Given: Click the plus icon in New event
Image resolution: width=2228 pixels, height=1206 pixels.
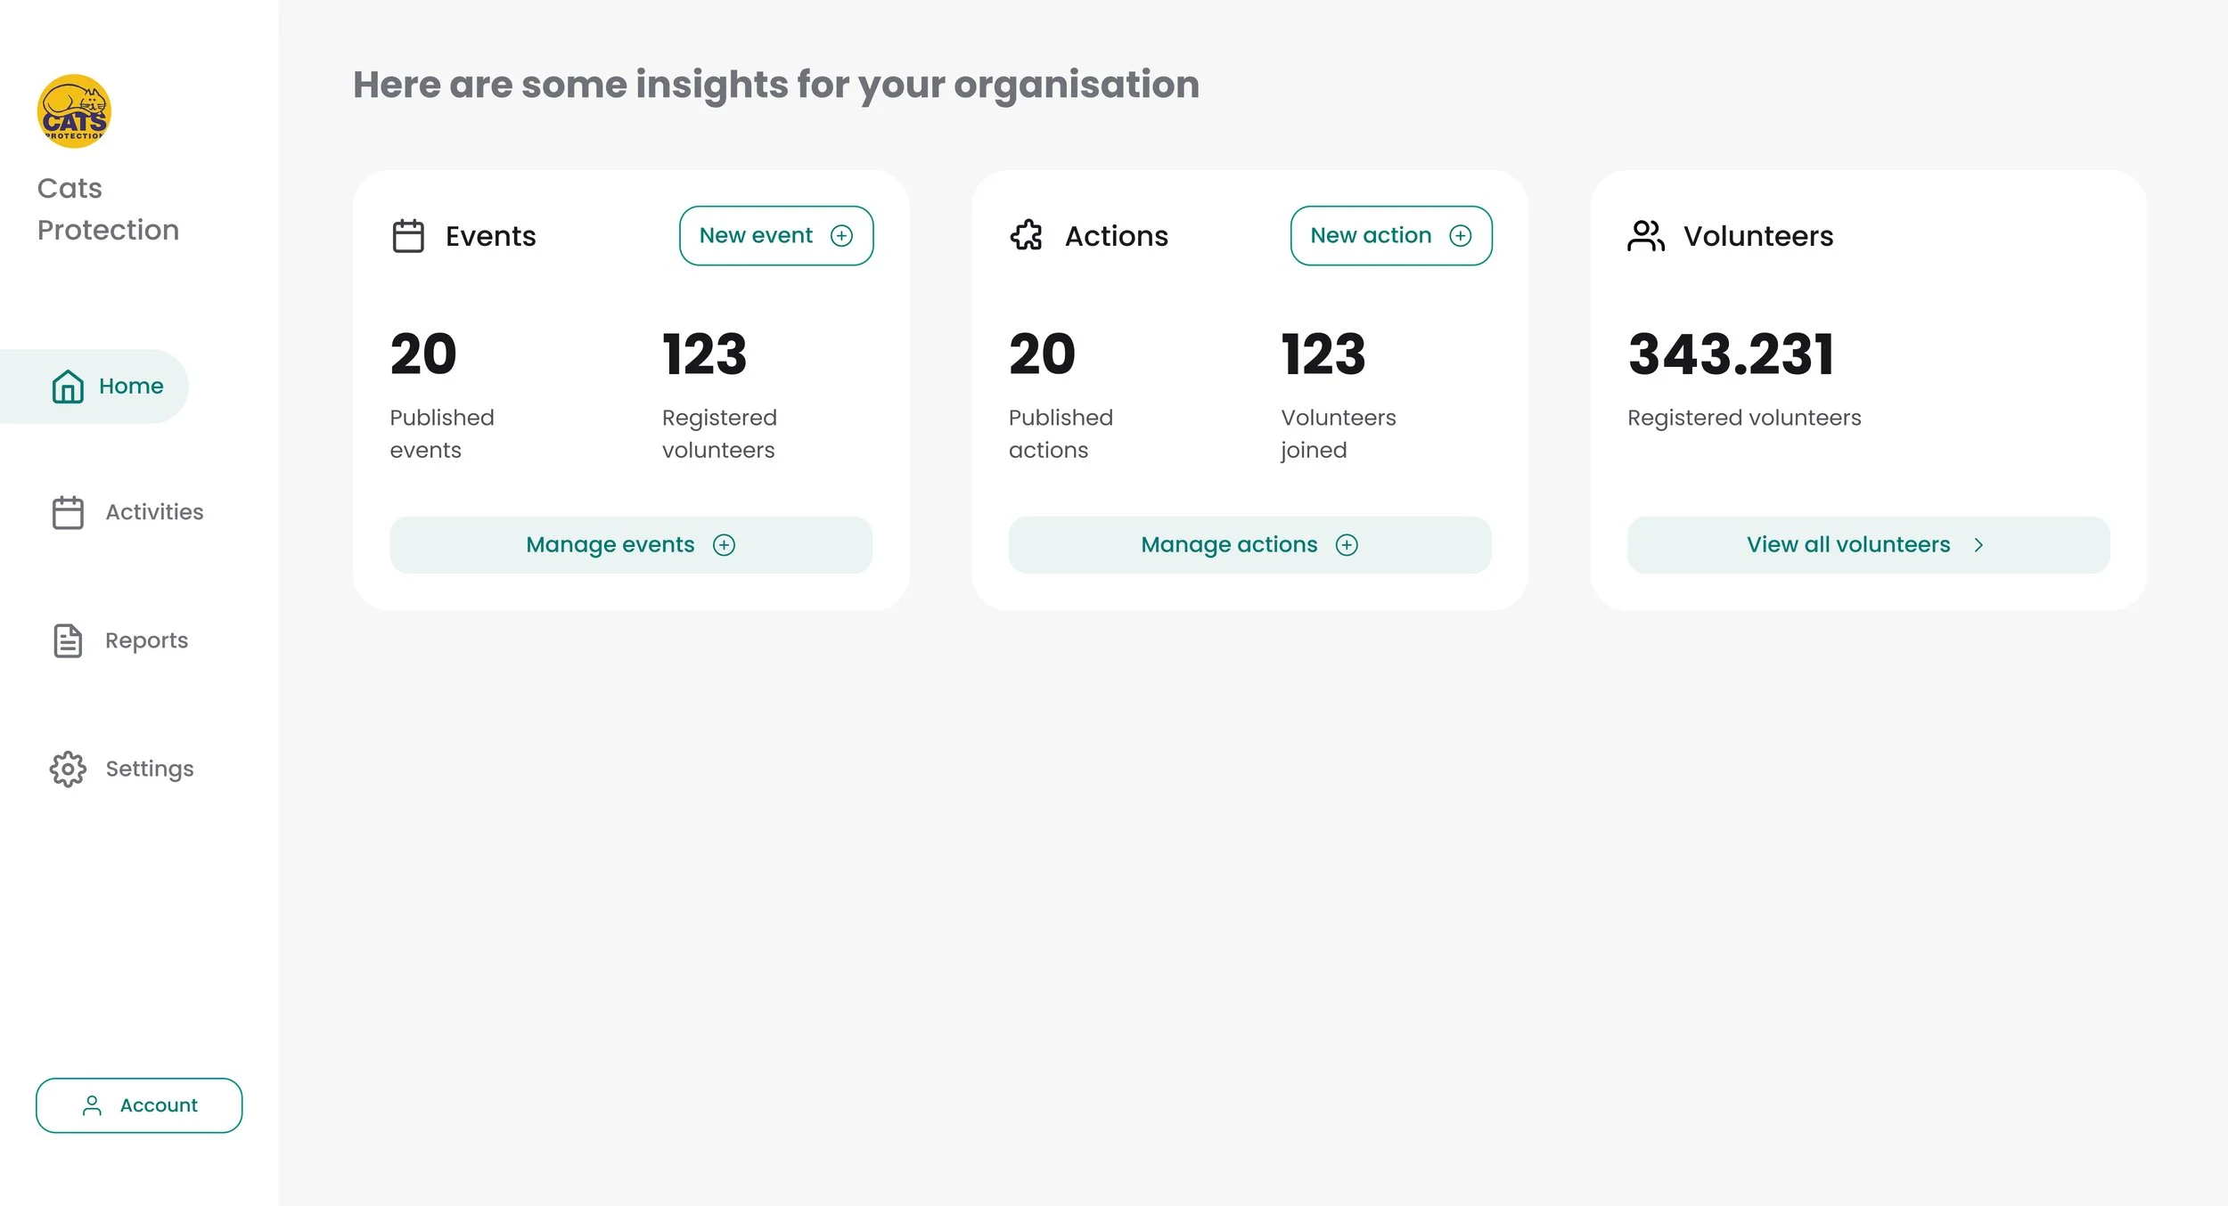Looking at the screenshot, I should pyautogui.click(x=841, y=235).
